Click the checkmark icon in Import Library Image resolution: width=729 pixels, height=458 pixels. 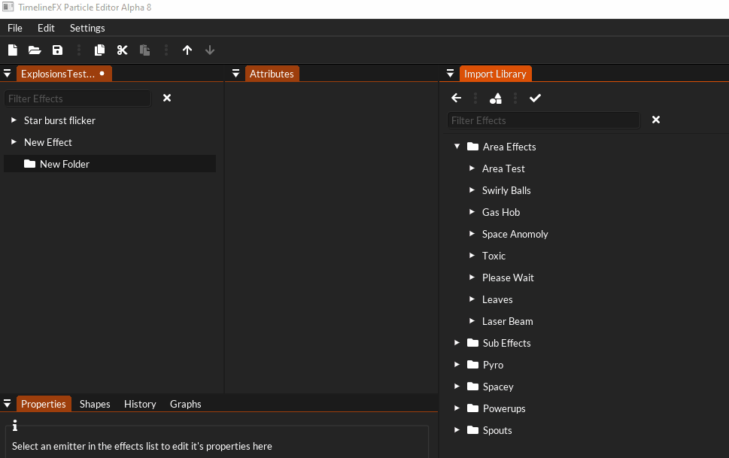535,99
